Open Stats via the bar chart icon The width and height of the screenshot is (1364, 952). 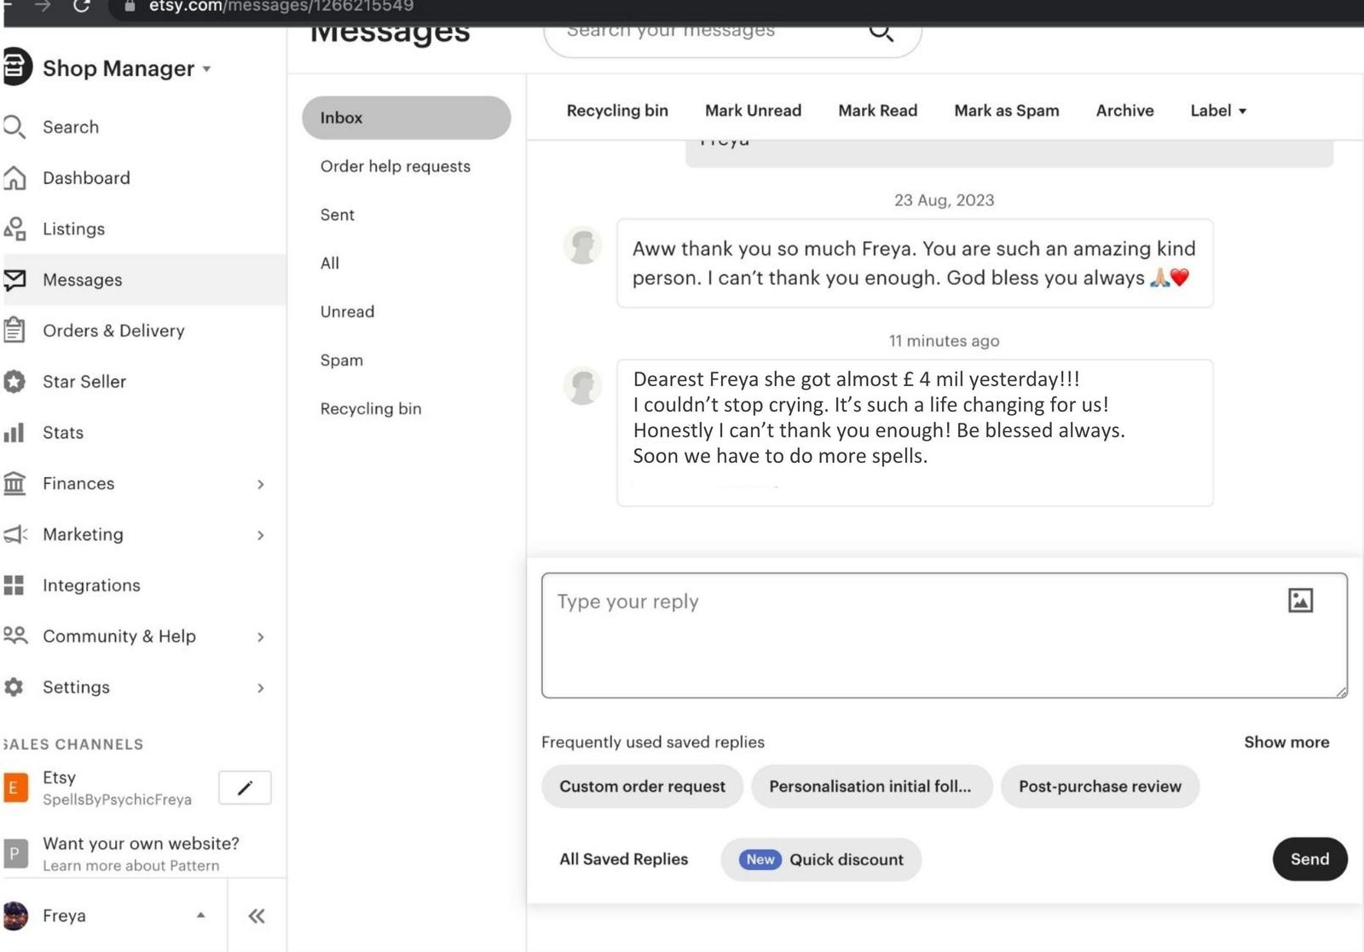click(x=14, y=433)
